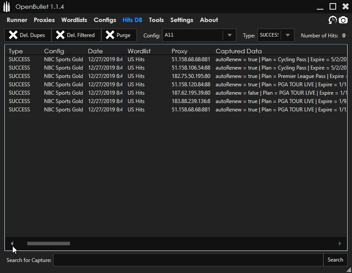This screenshot has width=352, height=273.
Task: Click the horizontal scrollbar thumb
Action: point(48,243)
